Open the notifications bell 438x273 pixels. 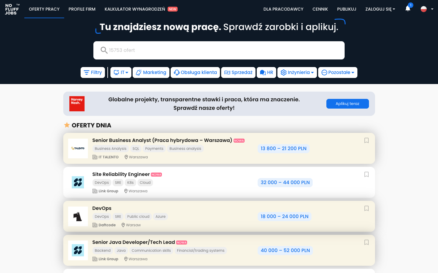point(408,9)
